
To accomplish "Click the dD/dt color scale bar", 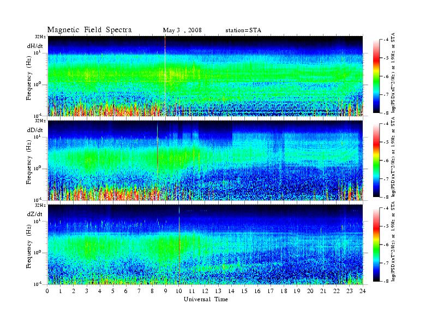I will point(376,160).
